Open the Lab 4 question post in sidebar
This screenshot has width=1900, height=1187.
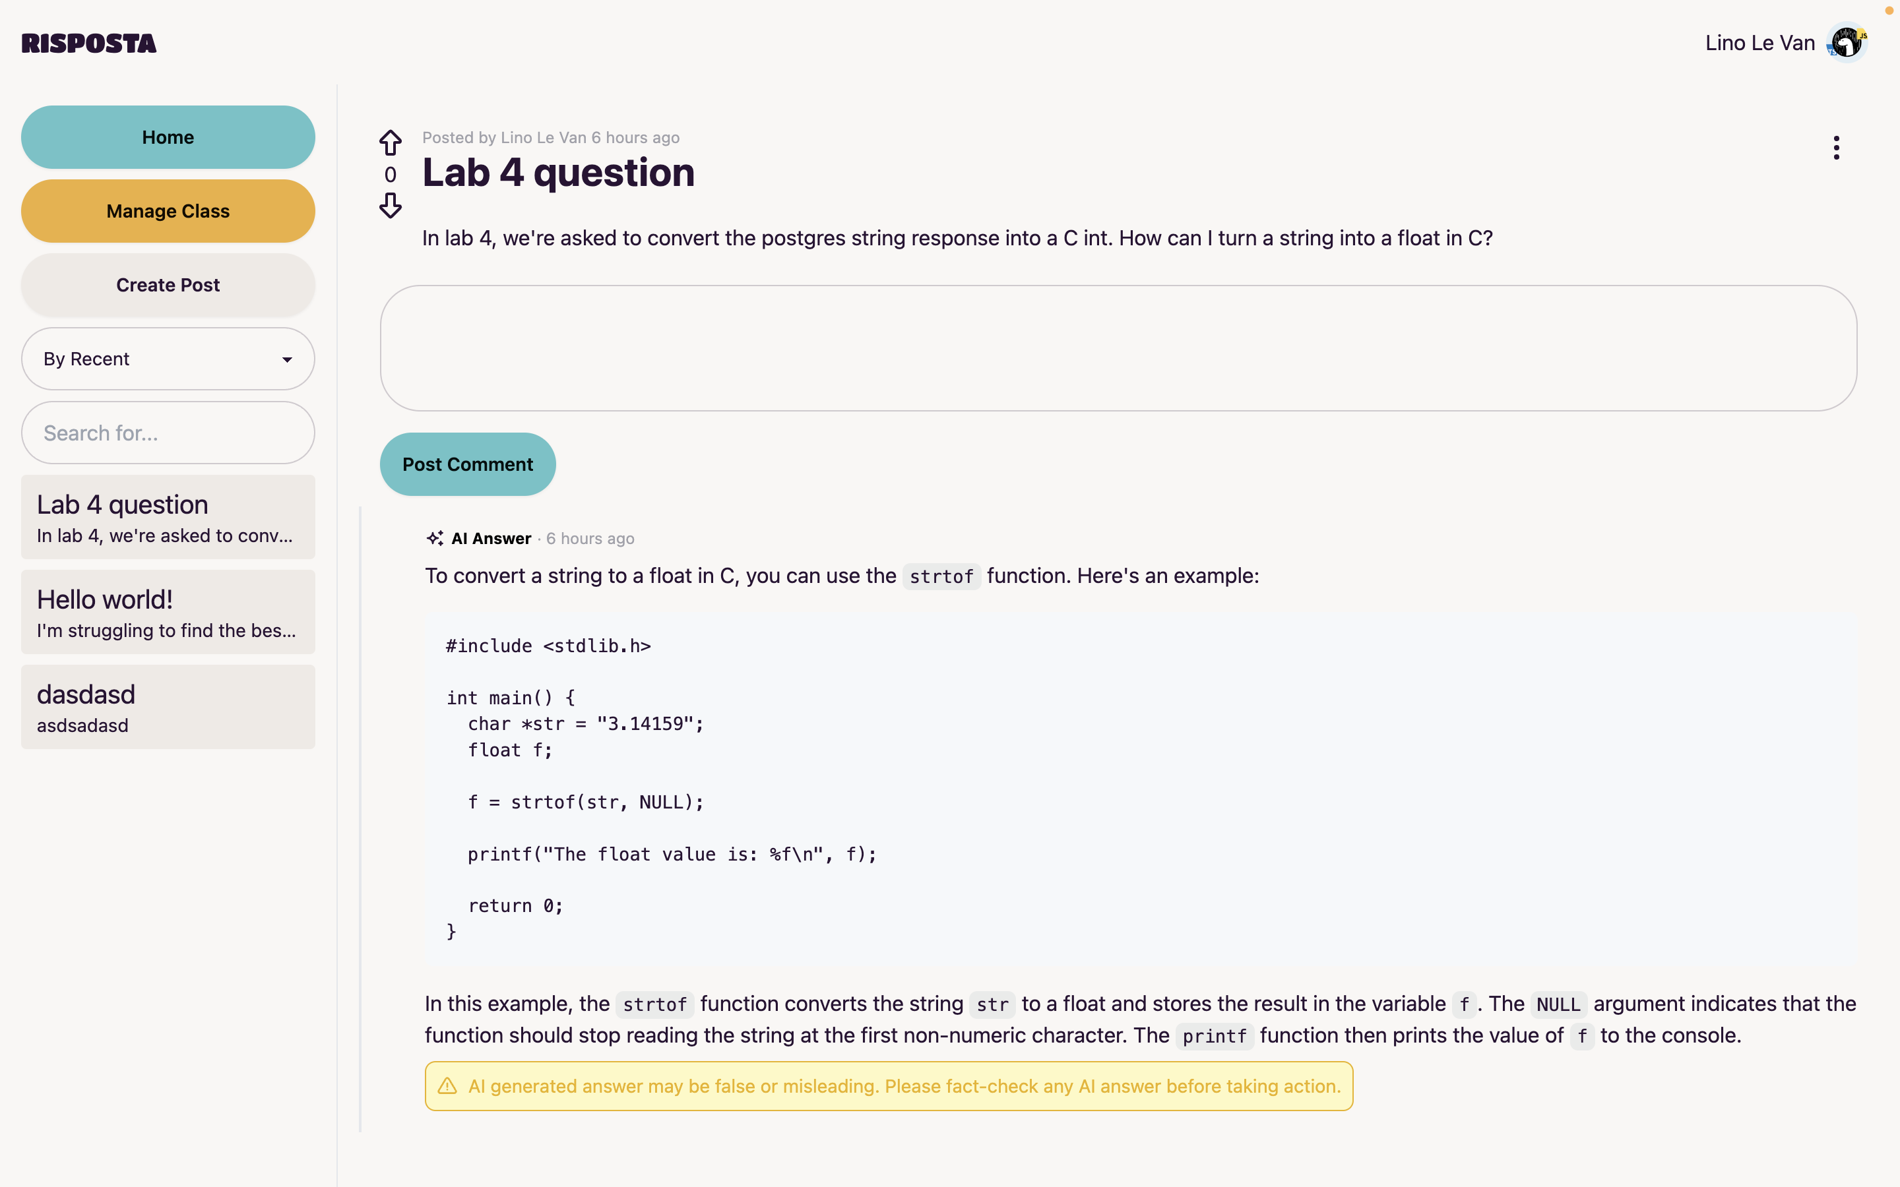pyautogui.click(x=168, y=518)
